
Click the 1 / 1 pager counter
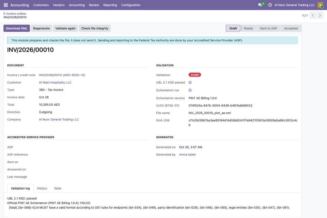click(305, 15)
